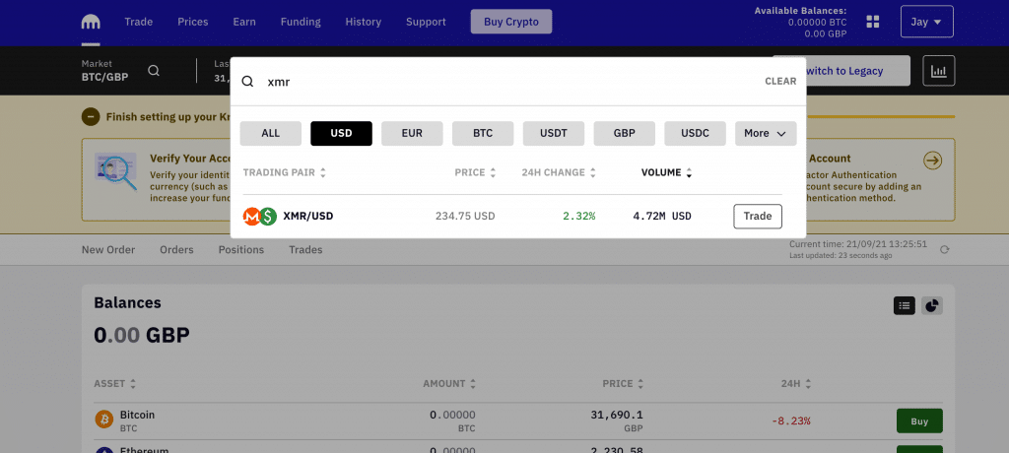Click the Monero XMR/USD pair icon
The height and width of the screenshot is (453, 1009).
[x=260, y=217]
